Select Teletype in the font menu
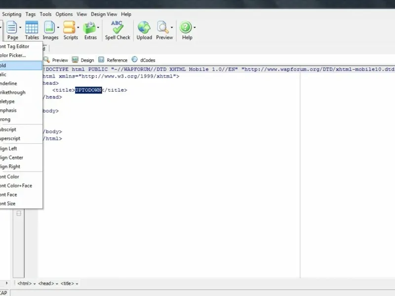 tap(21, 102)
